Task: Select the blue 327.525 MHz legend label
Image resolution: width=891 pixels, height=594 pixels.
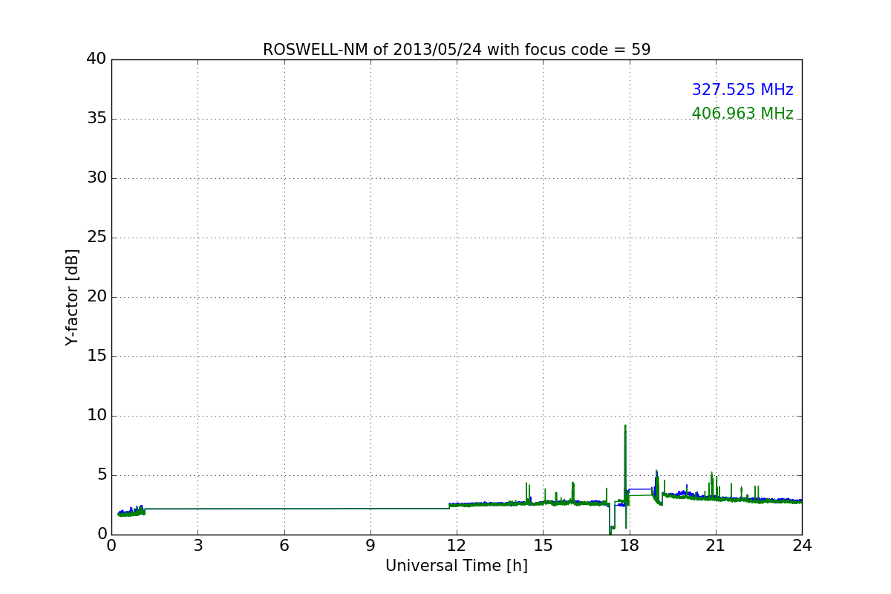Action: tap(742, 90)
